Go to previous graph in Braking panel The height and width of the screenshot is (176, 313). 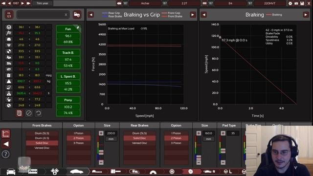(204, 15)
